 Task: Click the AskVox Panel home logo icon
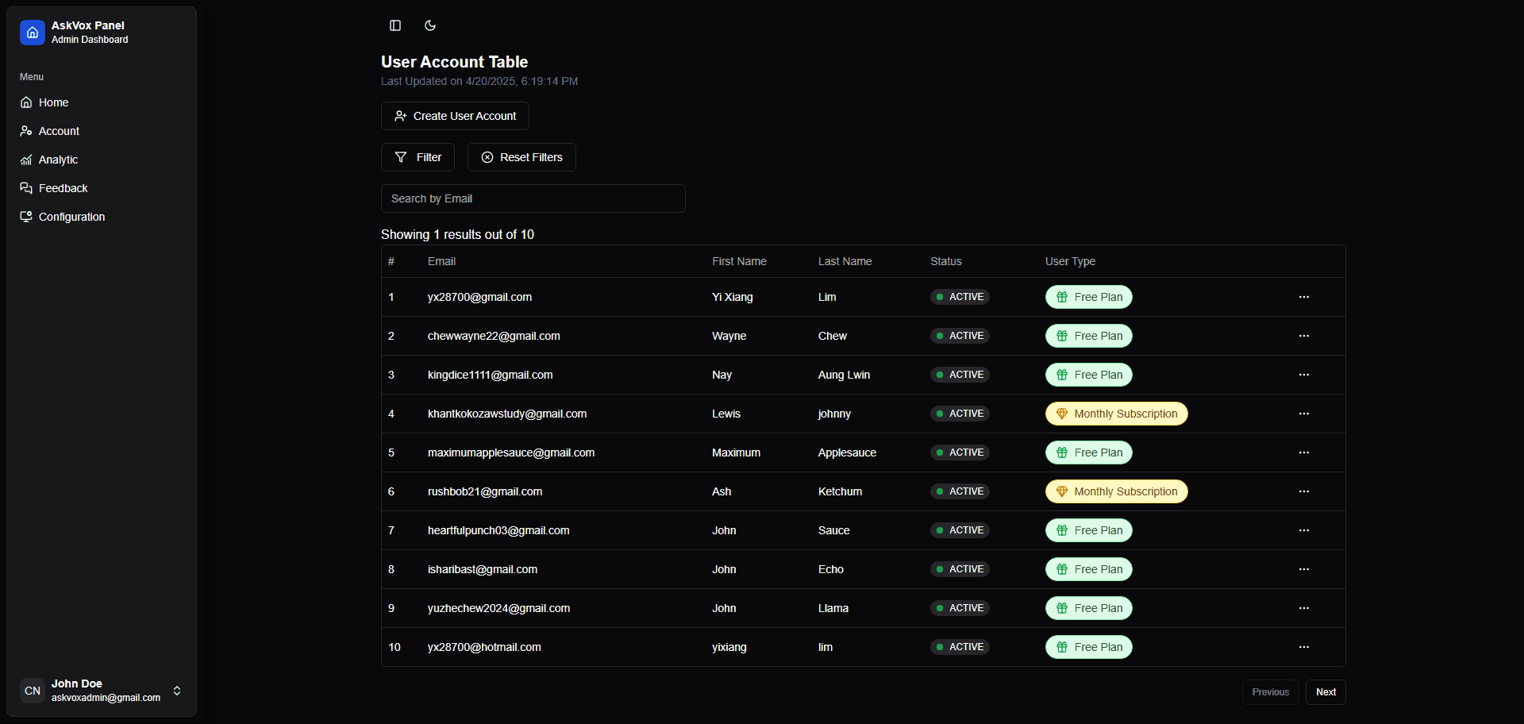32,33
